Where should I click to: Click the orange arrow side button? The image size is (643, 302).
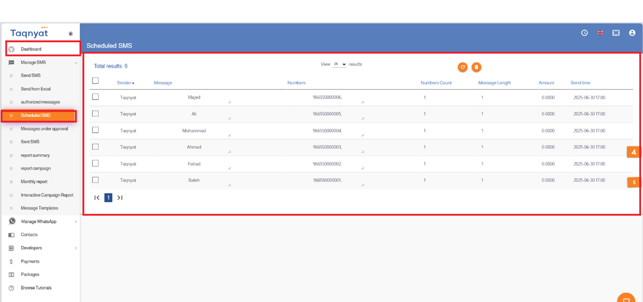[x=634, y=152]
